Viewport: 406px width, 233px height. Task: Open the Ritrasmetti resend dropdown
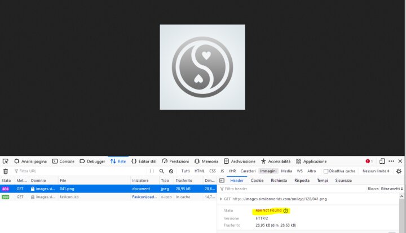pos(392,189)
